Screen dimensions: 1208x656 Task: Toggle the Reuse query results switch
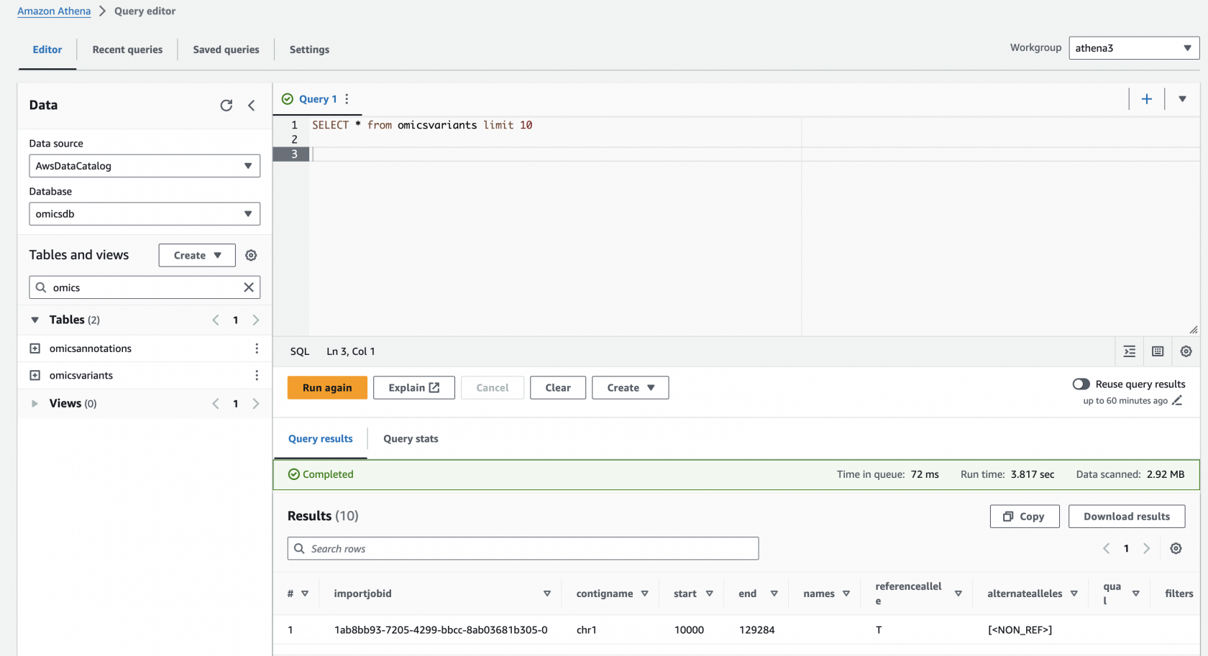(1081, 384)
